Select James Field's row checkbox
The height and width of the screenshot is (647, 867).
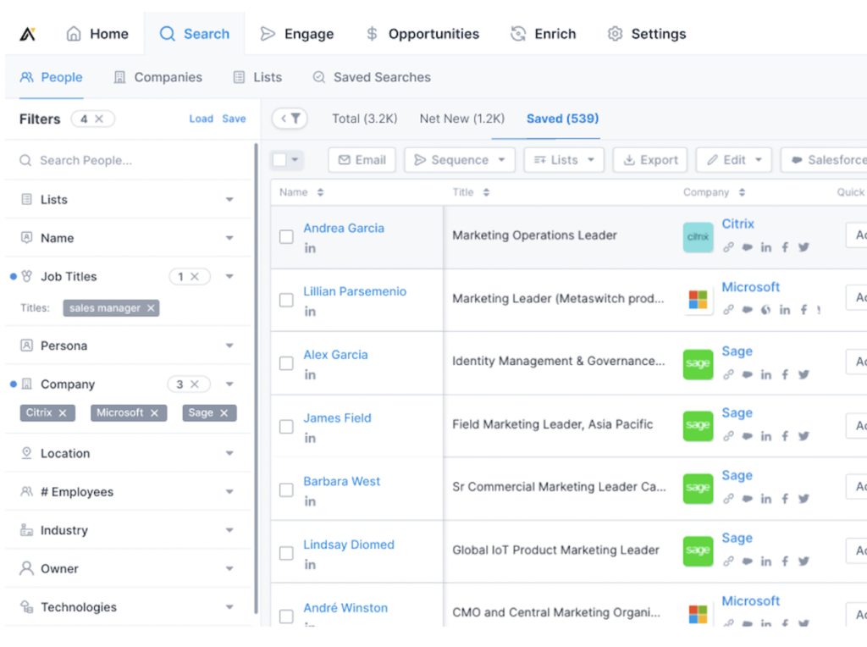[286, 427]
